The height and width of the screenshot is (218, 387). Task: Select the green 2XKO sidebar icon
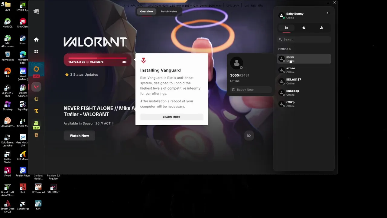point(36,123)
